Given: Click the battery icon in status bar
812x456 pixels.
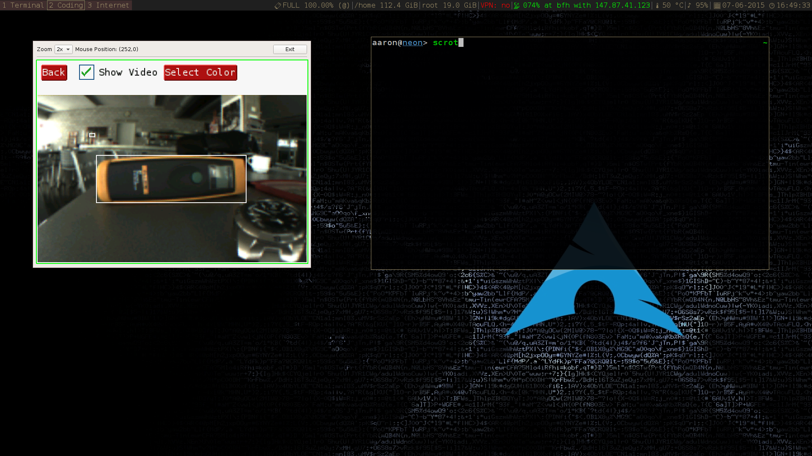Looking at the screenshot, I should click(x=278, y=5).
